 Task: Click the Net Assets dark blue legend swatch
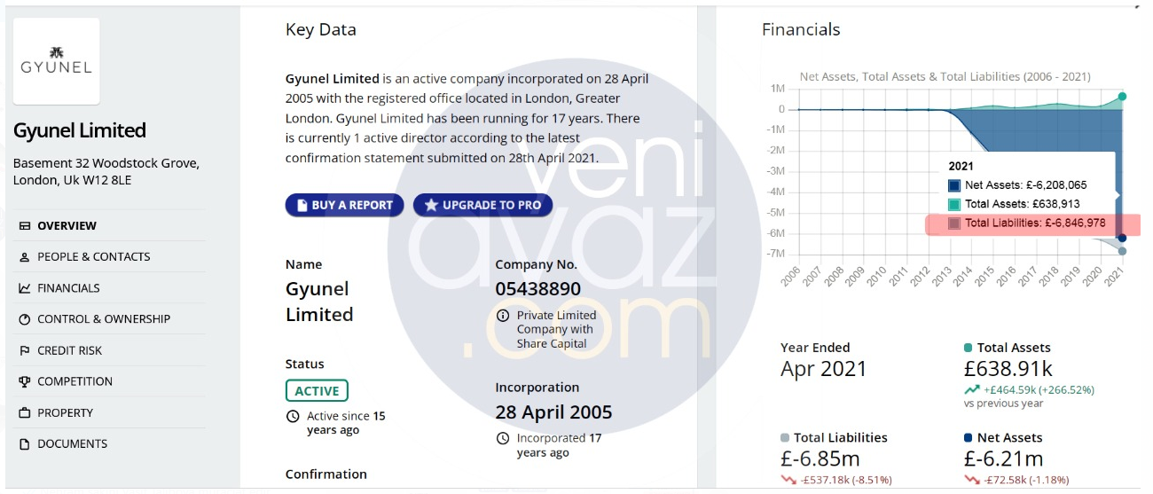click(x=954, y=185)
